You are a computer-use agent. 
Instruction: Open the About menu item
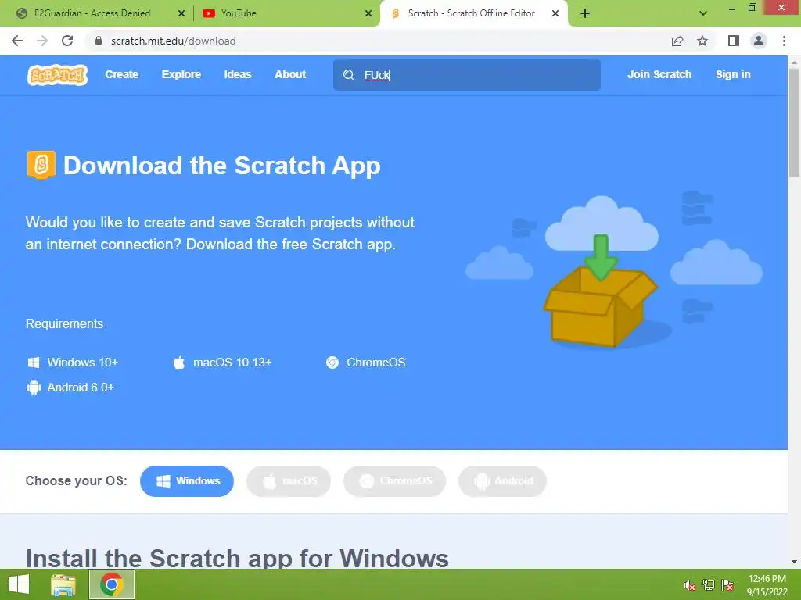(290, 74)
